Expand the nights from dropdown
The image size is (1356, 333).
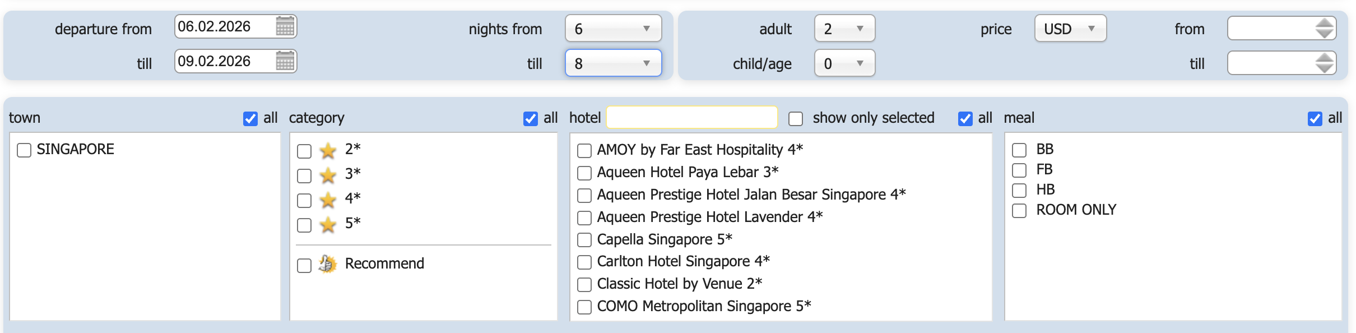(613, 29)
